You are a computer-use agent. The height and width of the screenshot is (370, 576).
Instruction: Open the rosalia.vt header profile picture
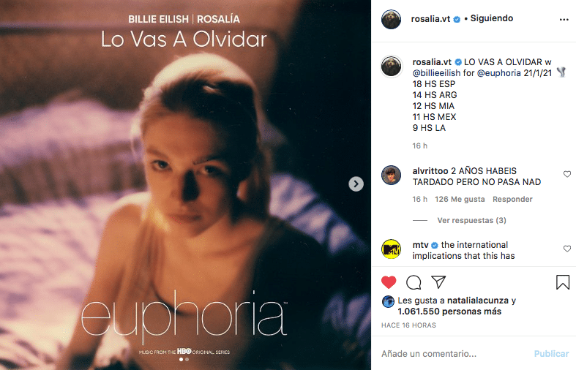[x=392, y=20]
